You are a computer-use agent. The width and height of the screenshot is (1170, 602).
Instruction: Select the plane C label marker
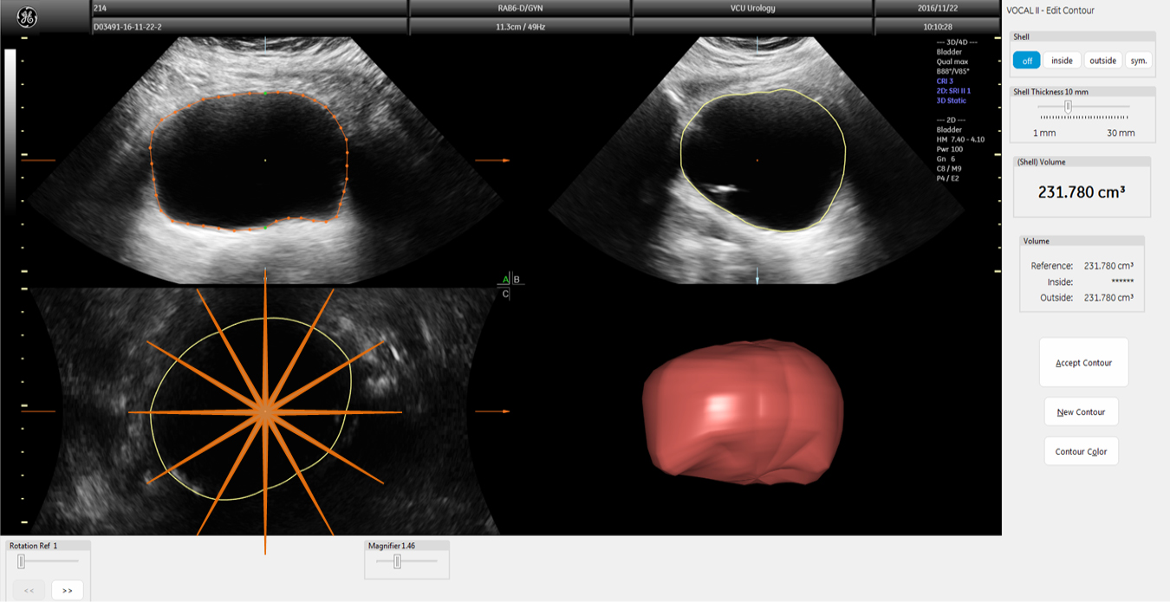[x=505, y=295]
